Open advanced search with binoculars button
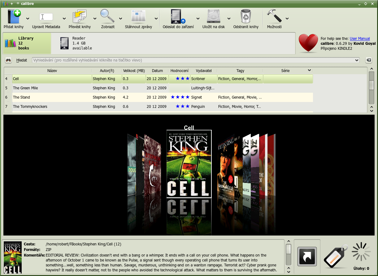 (8, 60)
